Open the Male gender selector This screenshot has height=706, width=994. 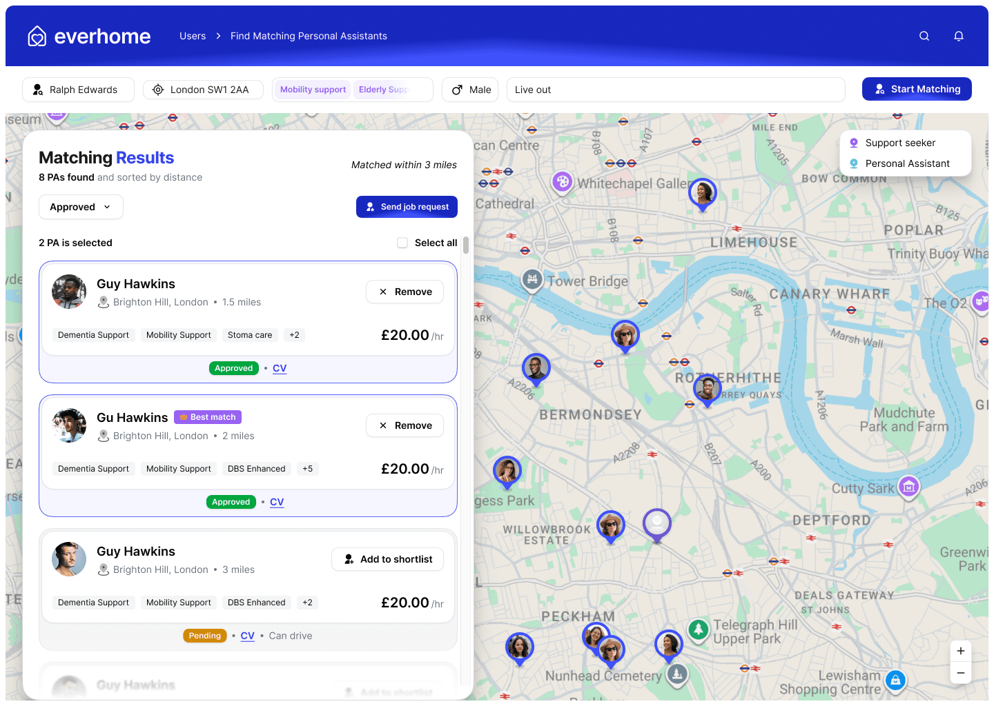[470, 90]
